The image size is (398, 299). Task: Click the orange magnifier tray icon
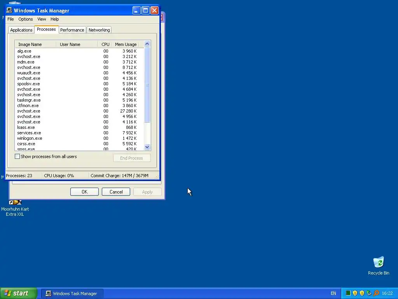[376, 293]
